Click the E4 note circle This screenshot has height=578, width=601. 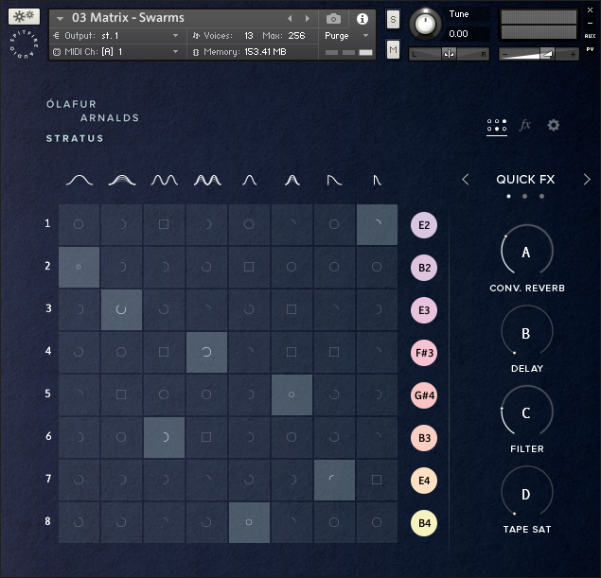424,481
